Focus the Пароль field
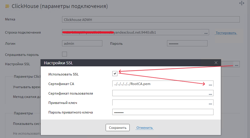Screen dimensions: 250x138 coord(187,43)
